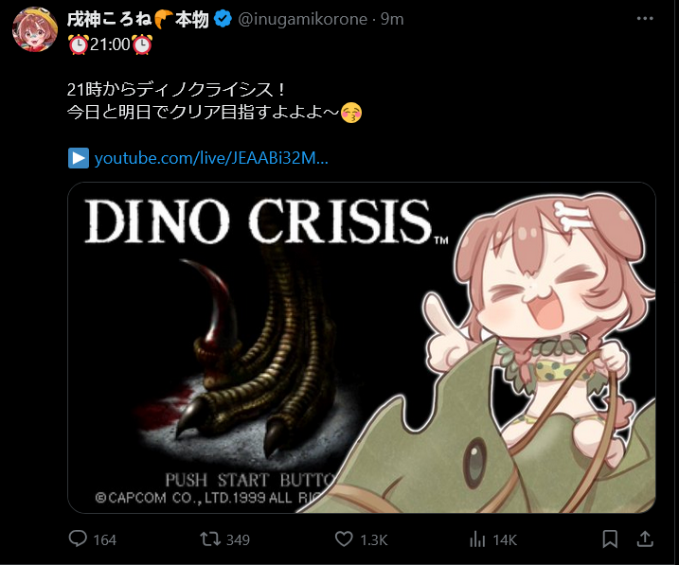Image resolution: width=679 pixels, height=565 pixels.
Task: Click the share arrow icon
Action: (x=645, y=539)
